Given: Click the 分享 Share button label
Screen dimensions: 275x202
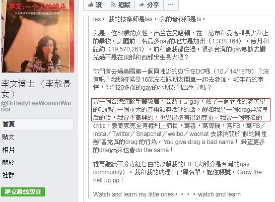Looking at the screenshot, I should tap(153, 5).
